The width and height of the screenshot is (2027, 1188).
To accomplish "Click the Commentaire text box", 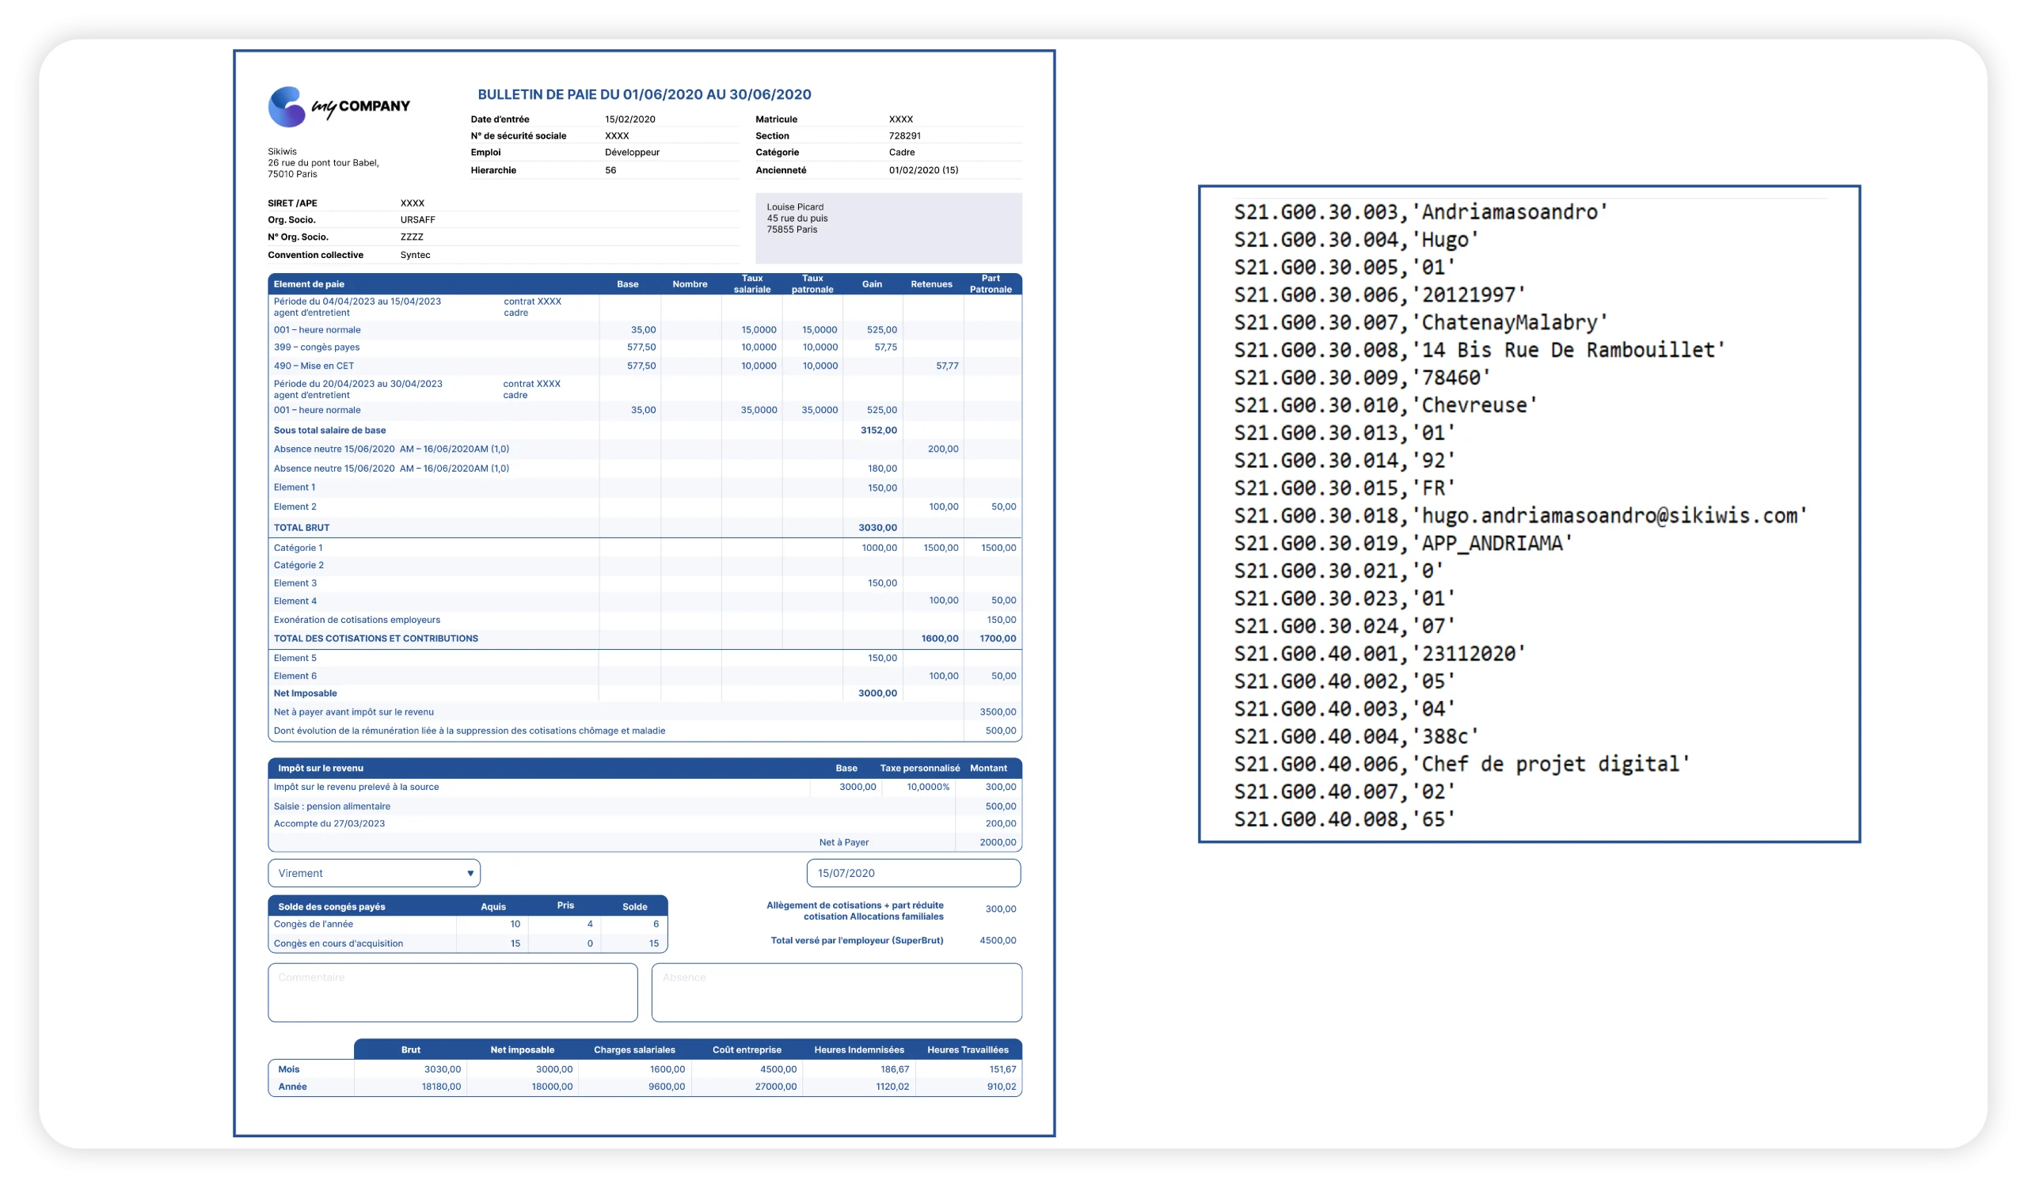I will [x=453, y=993].
